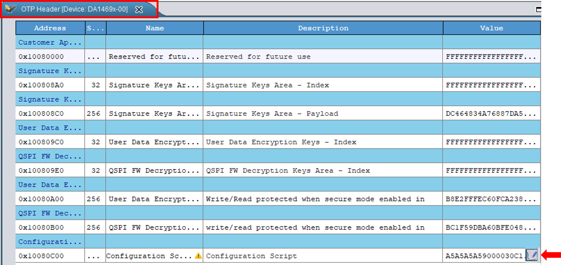Select the 'Reserved for futu...' name cell
The height and width of the screenshot is (265, 561).
click(x=155, y=56)
